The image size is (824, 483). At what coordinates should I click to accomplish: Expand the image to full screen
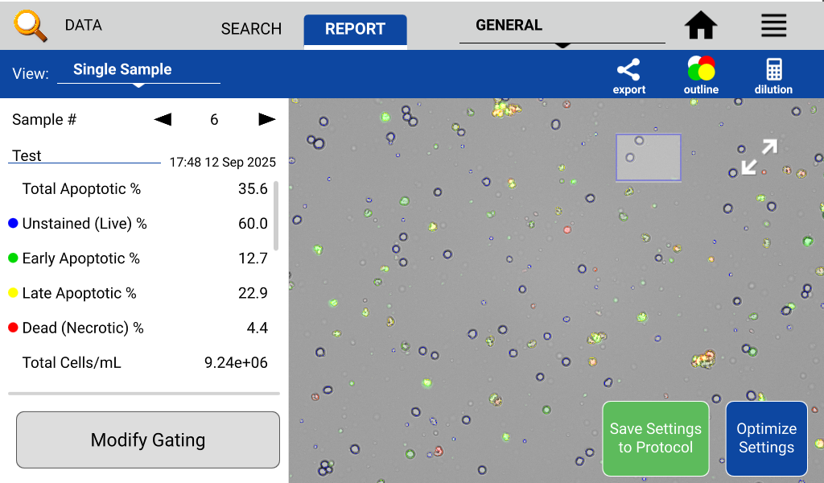click(x=759, y=157)
